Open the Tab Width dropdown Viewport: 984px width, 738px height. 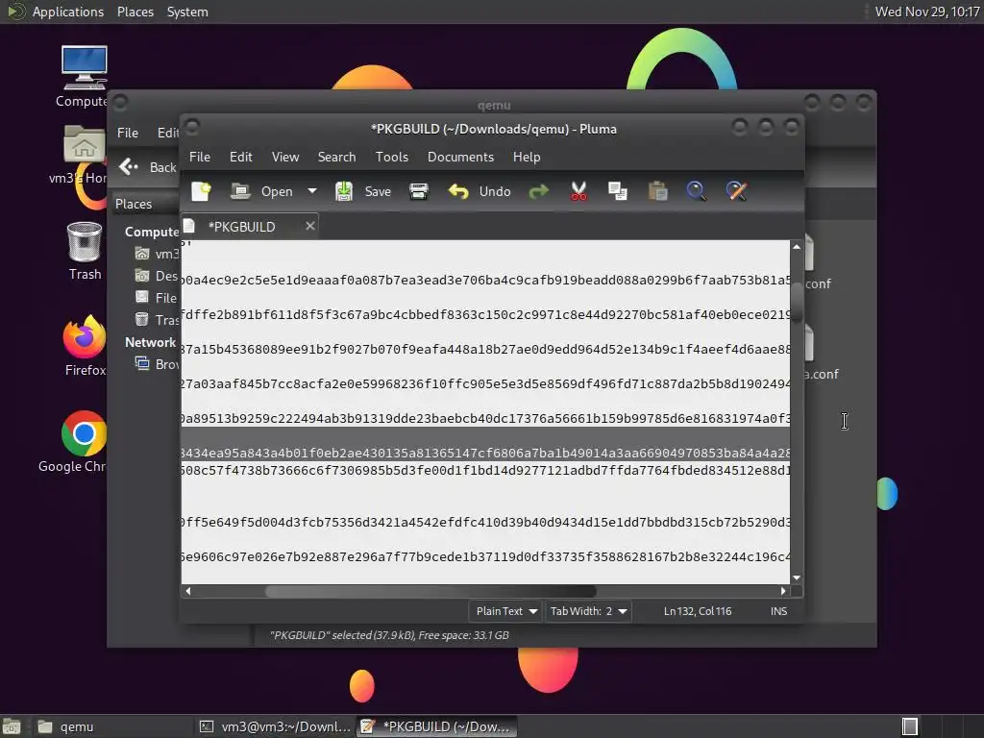588,611
